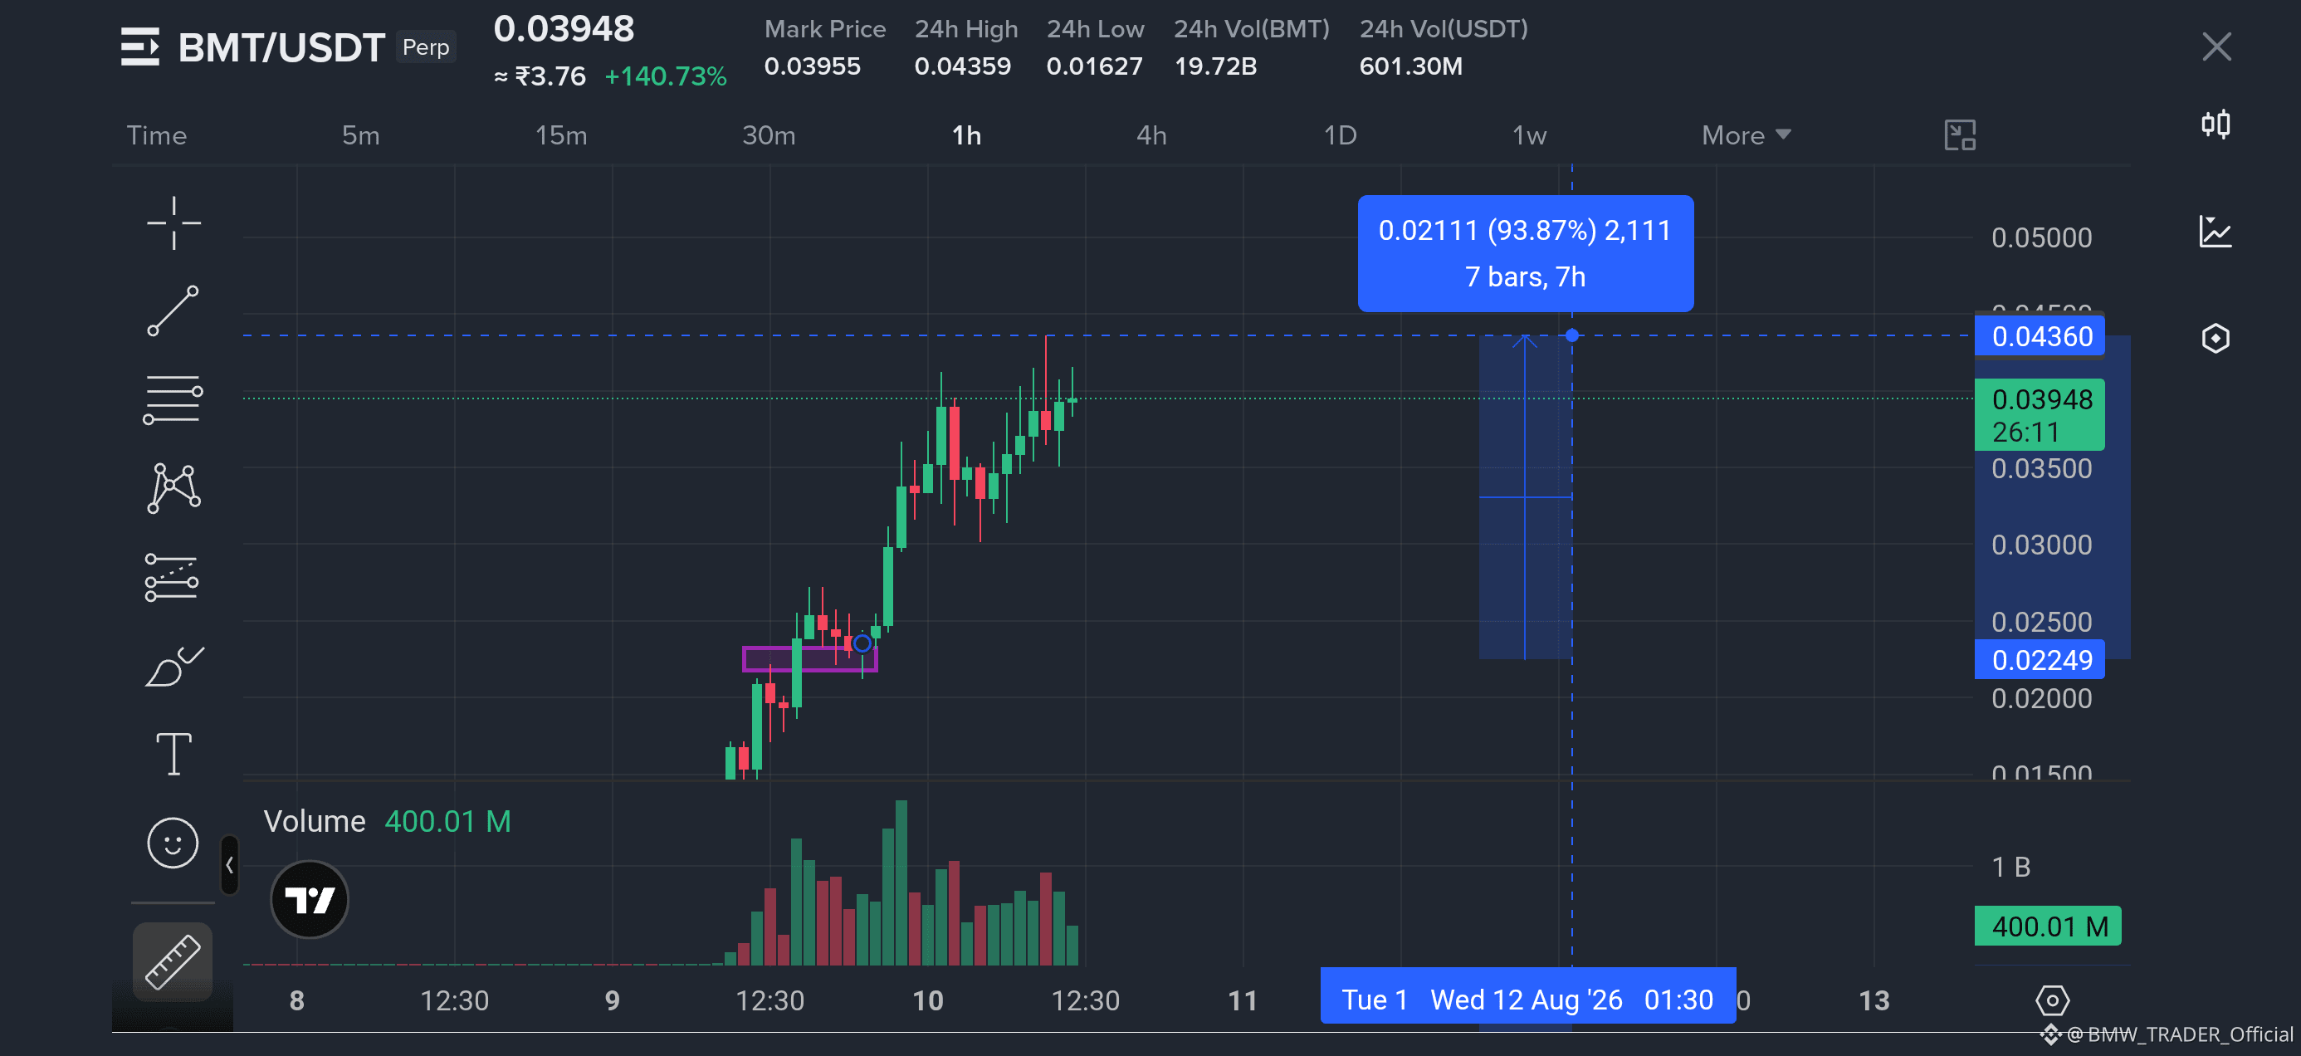The height and width of the screenshot is (1056, 2301).
Task: Click the Wed 12 Aug '26 01:30 date label
Action: click(1571, 999)
